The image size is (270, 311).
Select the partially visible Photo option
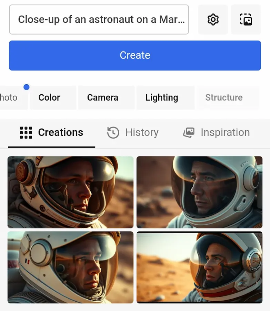coord(12,97)
